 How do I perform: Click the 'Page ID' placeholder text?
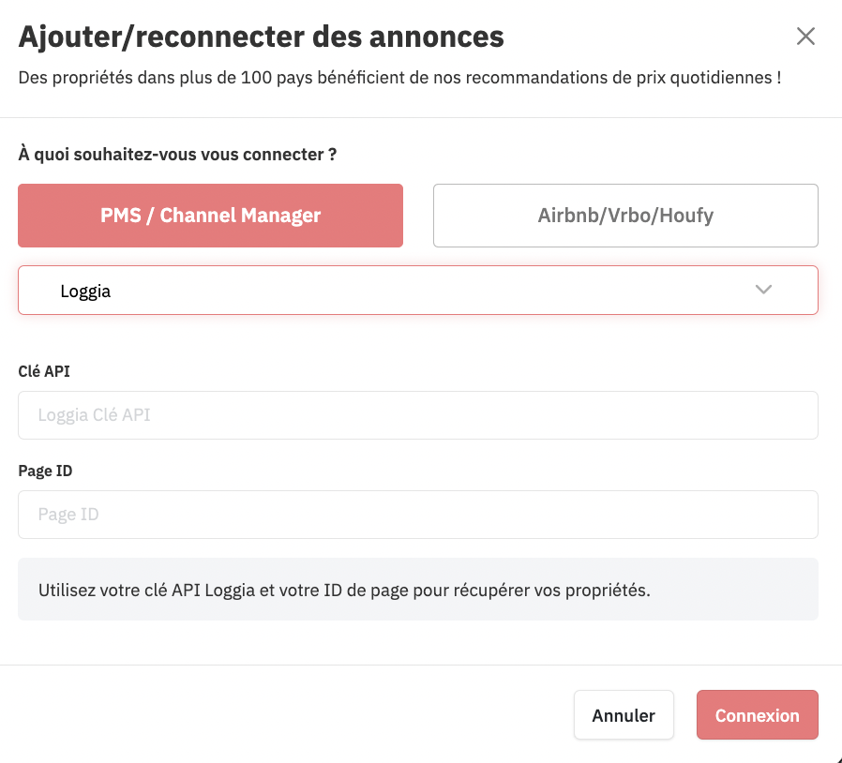click(x=68, y=515)
